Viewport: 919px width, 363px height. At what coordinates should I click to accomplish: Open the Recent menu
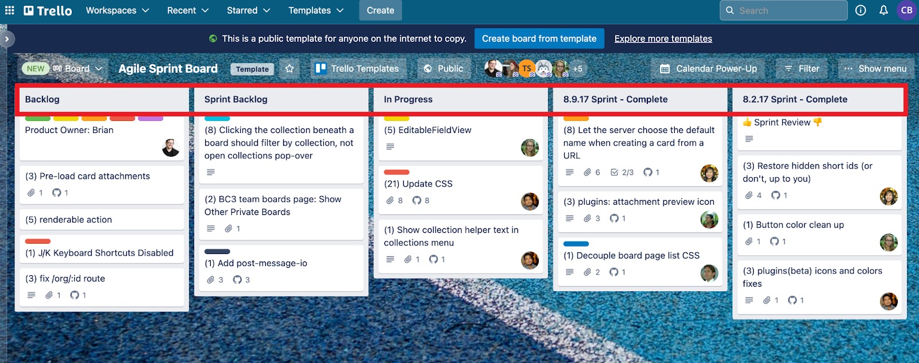tap(187, 10)
